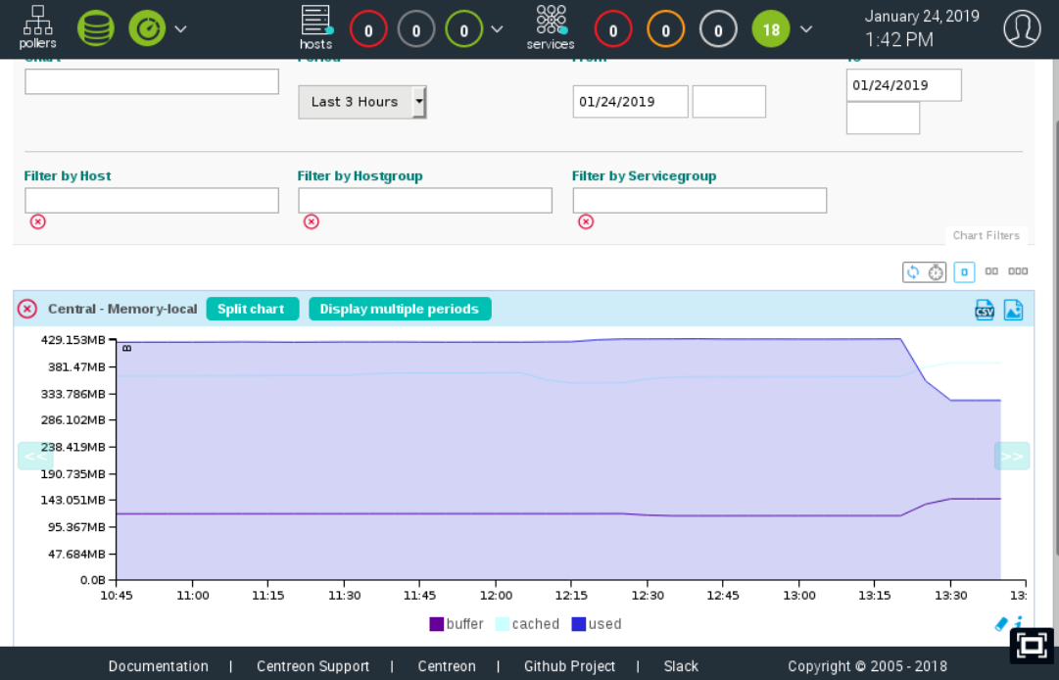Export the chart as CSV
The width and height of the screenshot is (1059, 680).
(x=985, y=310)
